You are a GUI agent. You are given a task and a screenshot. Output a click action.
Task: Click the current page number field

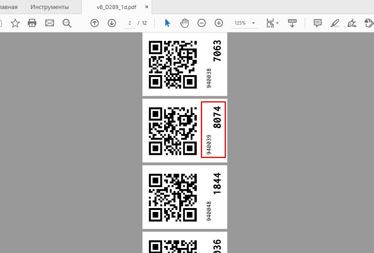pyautogui.click(x=130, y=23)
